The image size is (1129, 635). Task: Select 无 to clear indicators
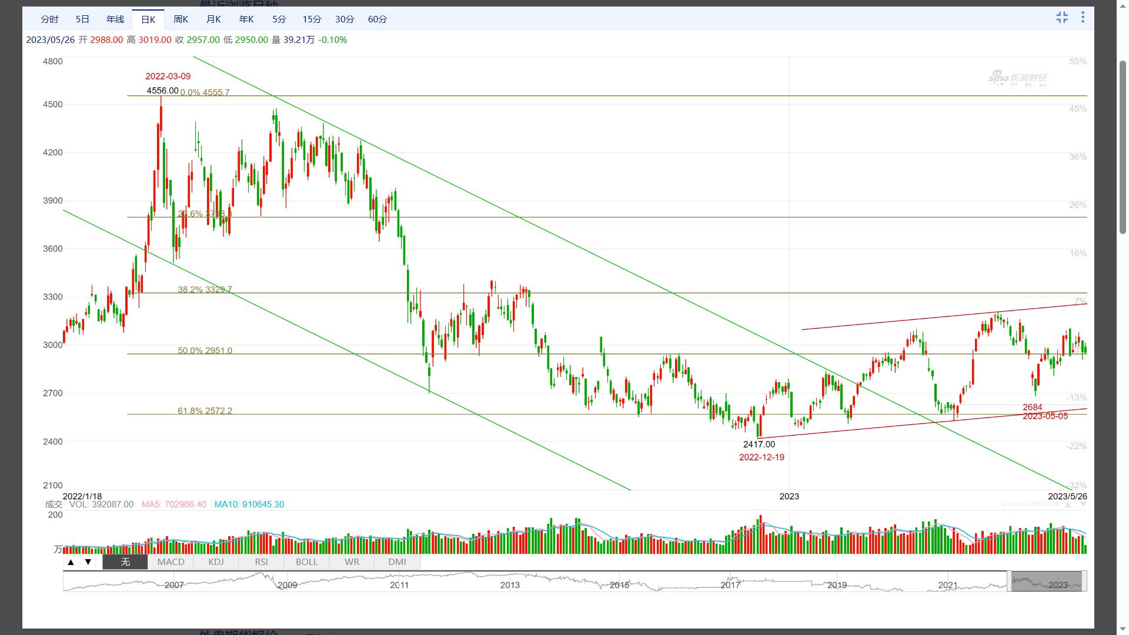click(125, 562)
